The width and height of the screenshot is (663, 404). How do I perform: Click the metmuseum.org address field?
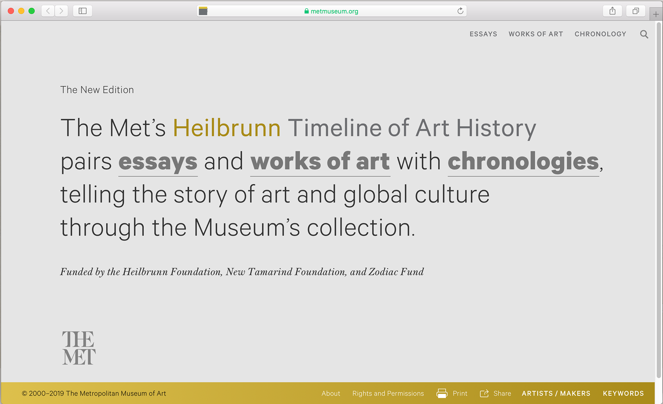point(331,11)
